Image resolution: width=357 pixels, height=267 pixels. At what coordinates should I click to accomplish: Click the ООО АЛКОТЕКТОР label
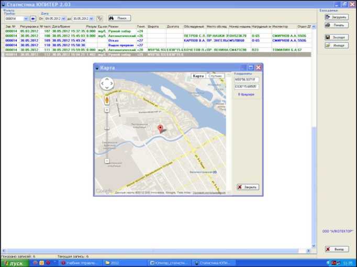[x=338, y=231]
